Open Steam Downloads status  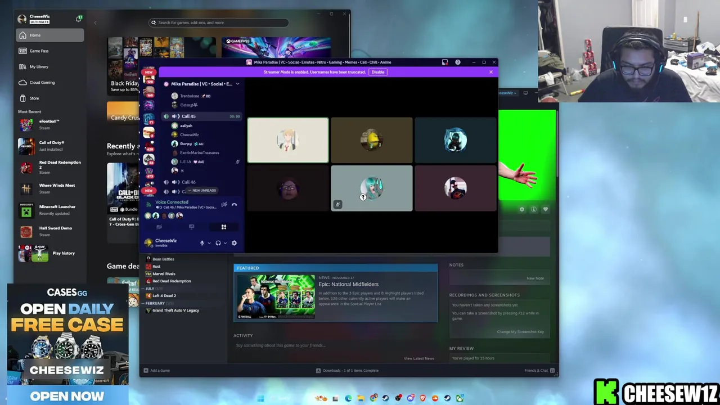tap(347, 371)
